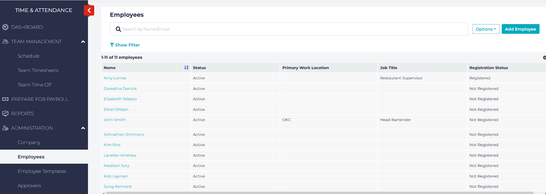This screenshot has height=194, width=546.
Task: Open John Smith employee record
Action: tap(115, 120)
